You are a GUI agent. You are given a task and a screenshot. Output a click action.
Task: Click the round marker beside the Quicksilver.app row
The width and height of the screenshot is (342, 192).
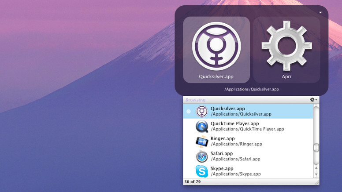[x=189, y=111]
